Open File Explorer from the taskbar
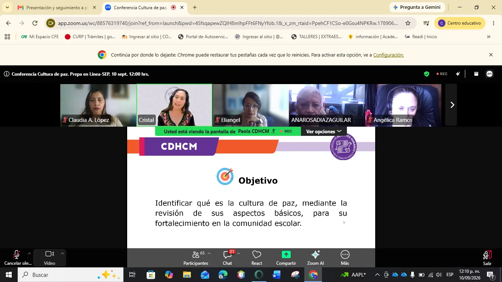The height and width of the screenshot is (282, 502). coord(187,275)
